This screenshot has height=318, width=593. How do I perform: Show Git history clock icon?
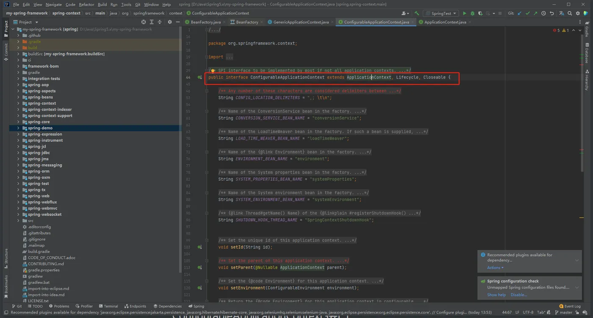[x=543, y=14]
